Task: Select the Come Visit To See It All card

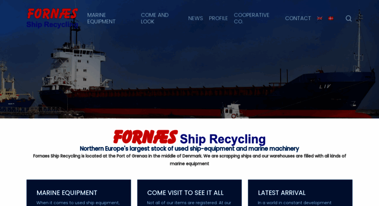Action: tap(189, 193)
